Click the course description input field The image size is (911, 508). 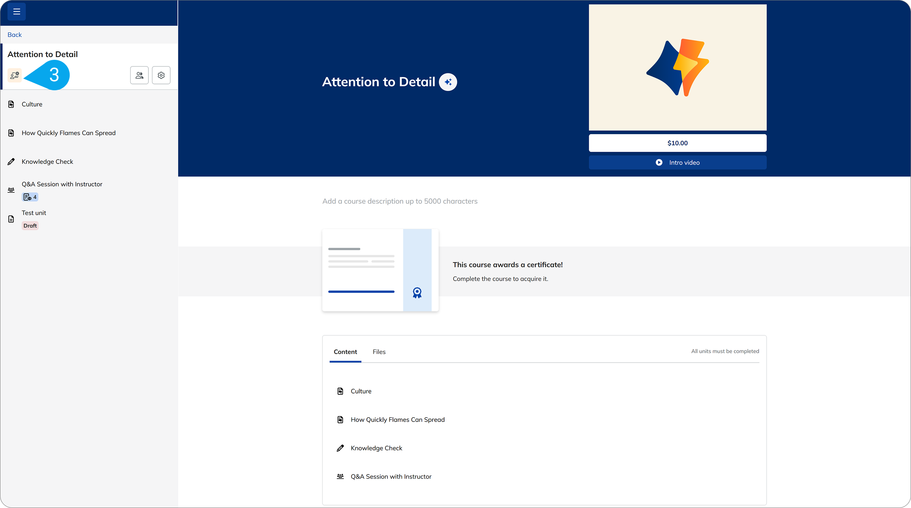(x=400, y=201)
